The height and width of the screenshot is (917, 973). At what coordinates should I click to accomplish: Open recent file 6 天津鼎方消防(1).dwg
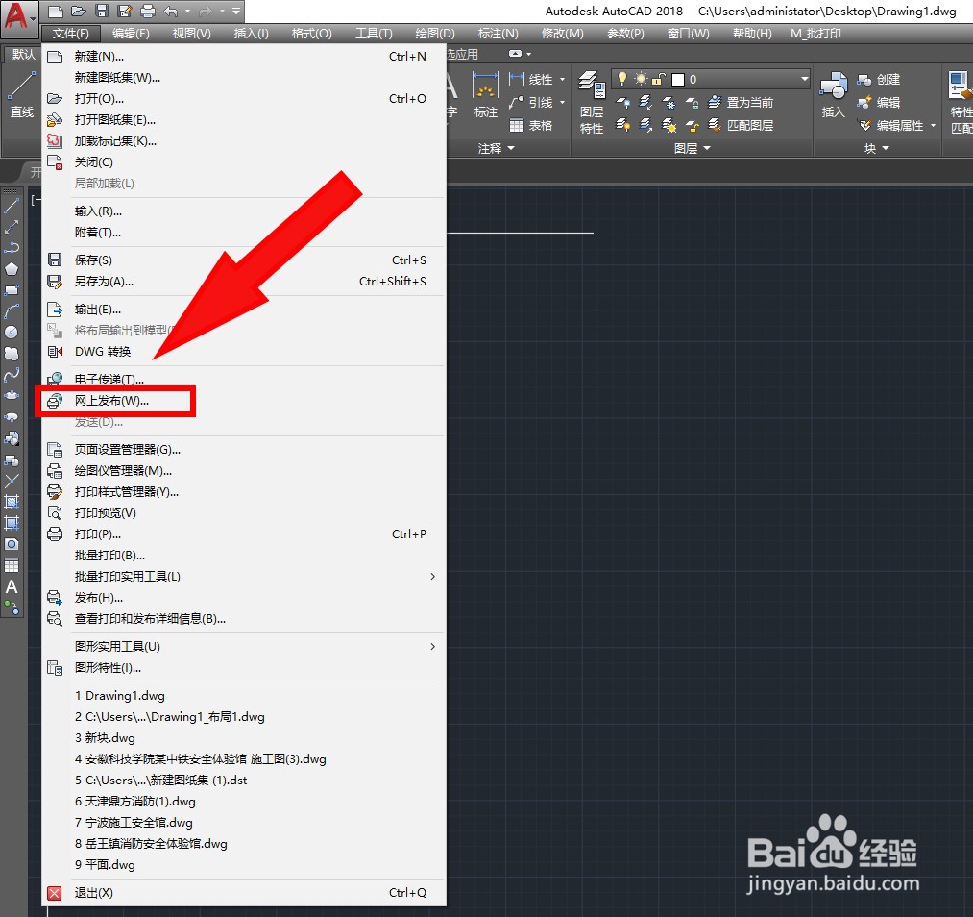244,802
